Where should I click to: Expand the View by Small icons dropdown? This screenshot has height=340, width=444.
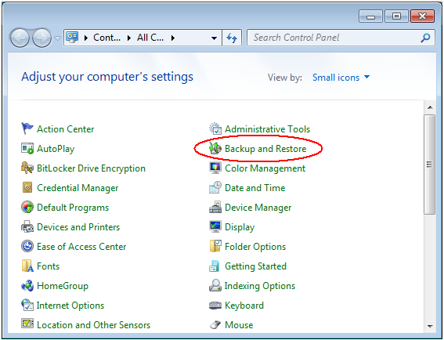[x=341, y=78]
